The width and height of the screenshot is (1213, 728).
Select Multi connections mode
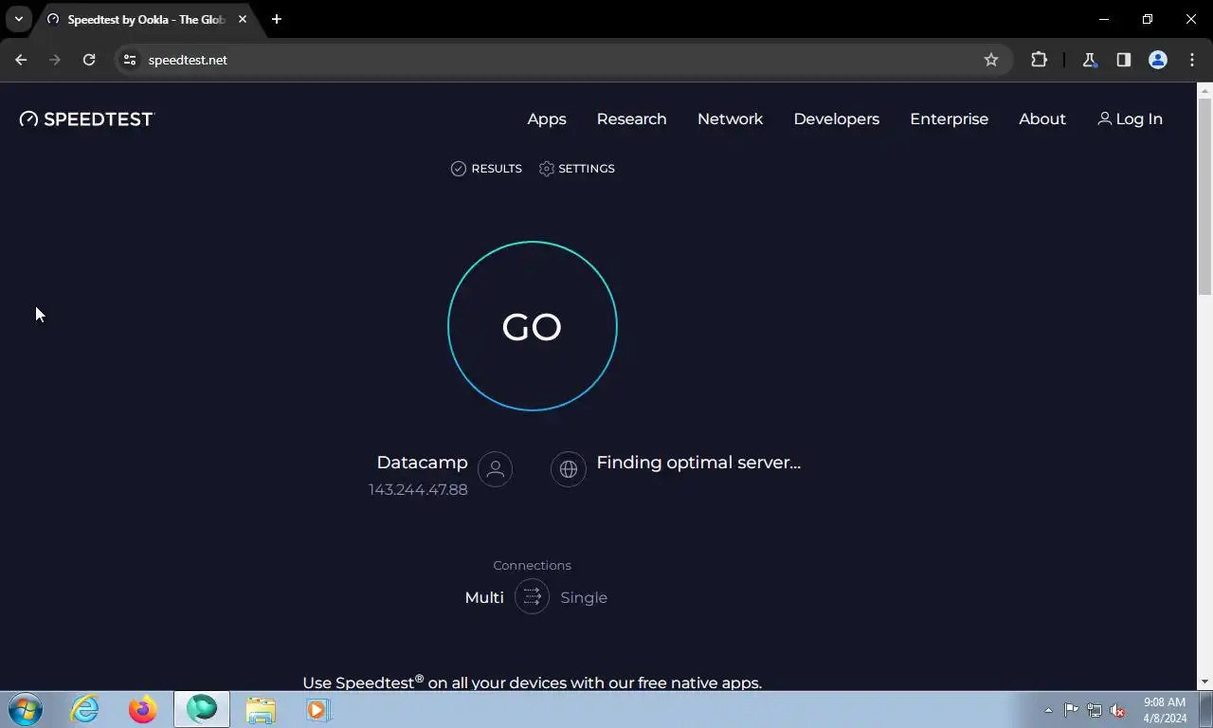tap(484, 597)
